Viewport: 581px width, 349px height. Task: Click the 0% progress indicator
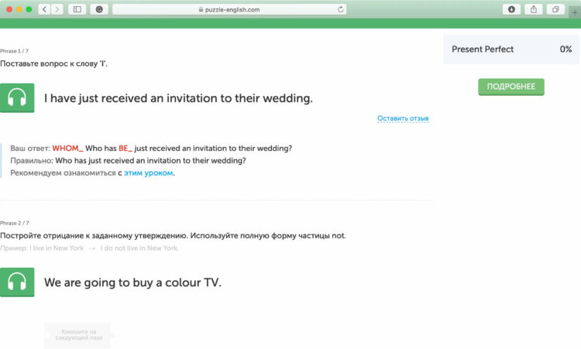coord(566,50)
